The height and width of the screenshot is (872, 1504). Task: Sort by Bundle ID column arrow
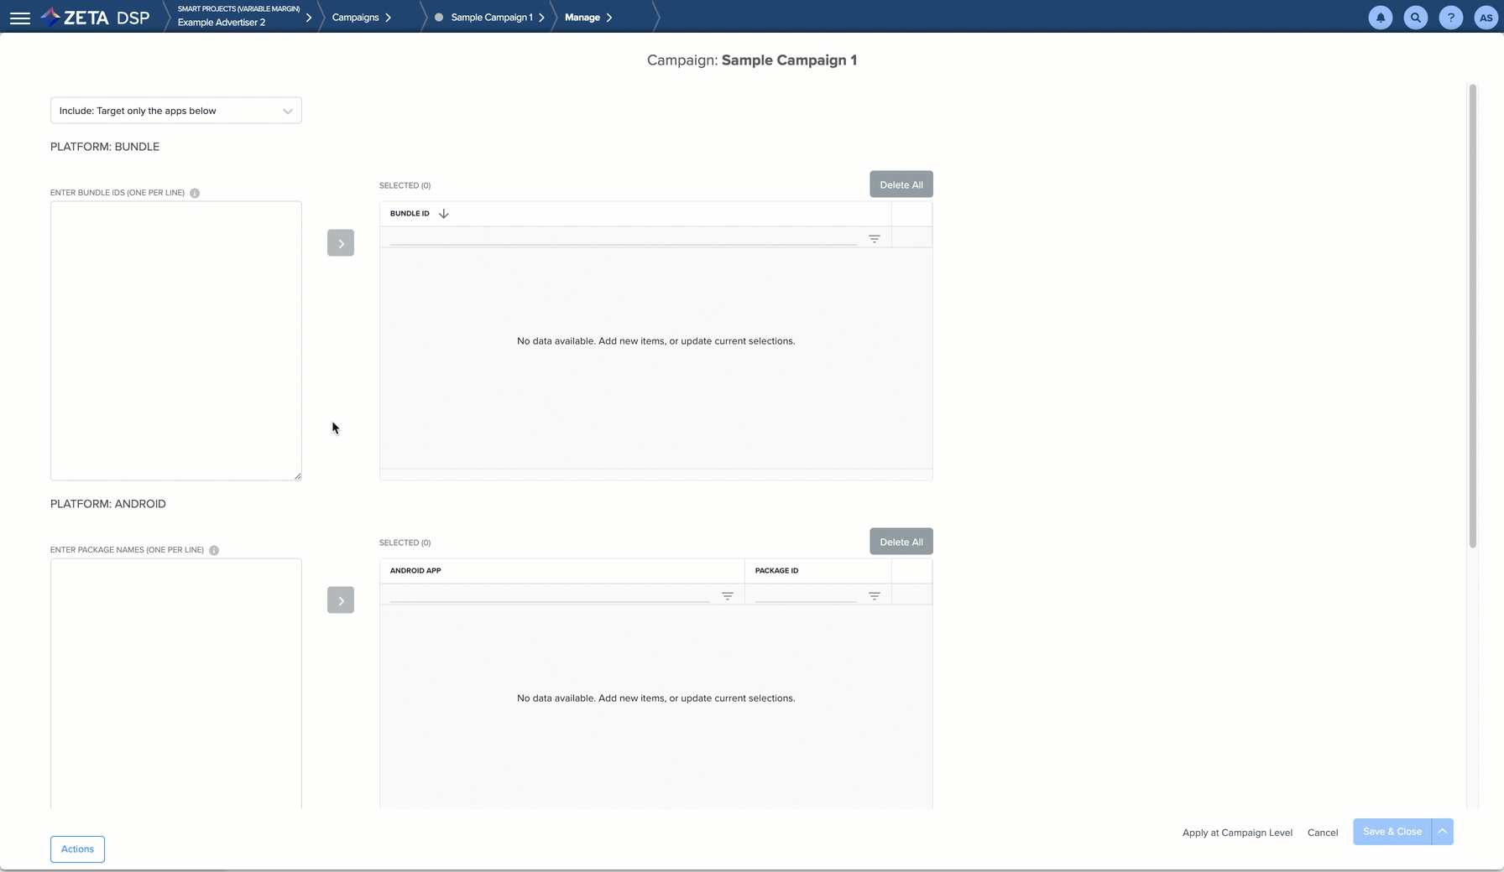pyautogui.click(x=444, y=214)
